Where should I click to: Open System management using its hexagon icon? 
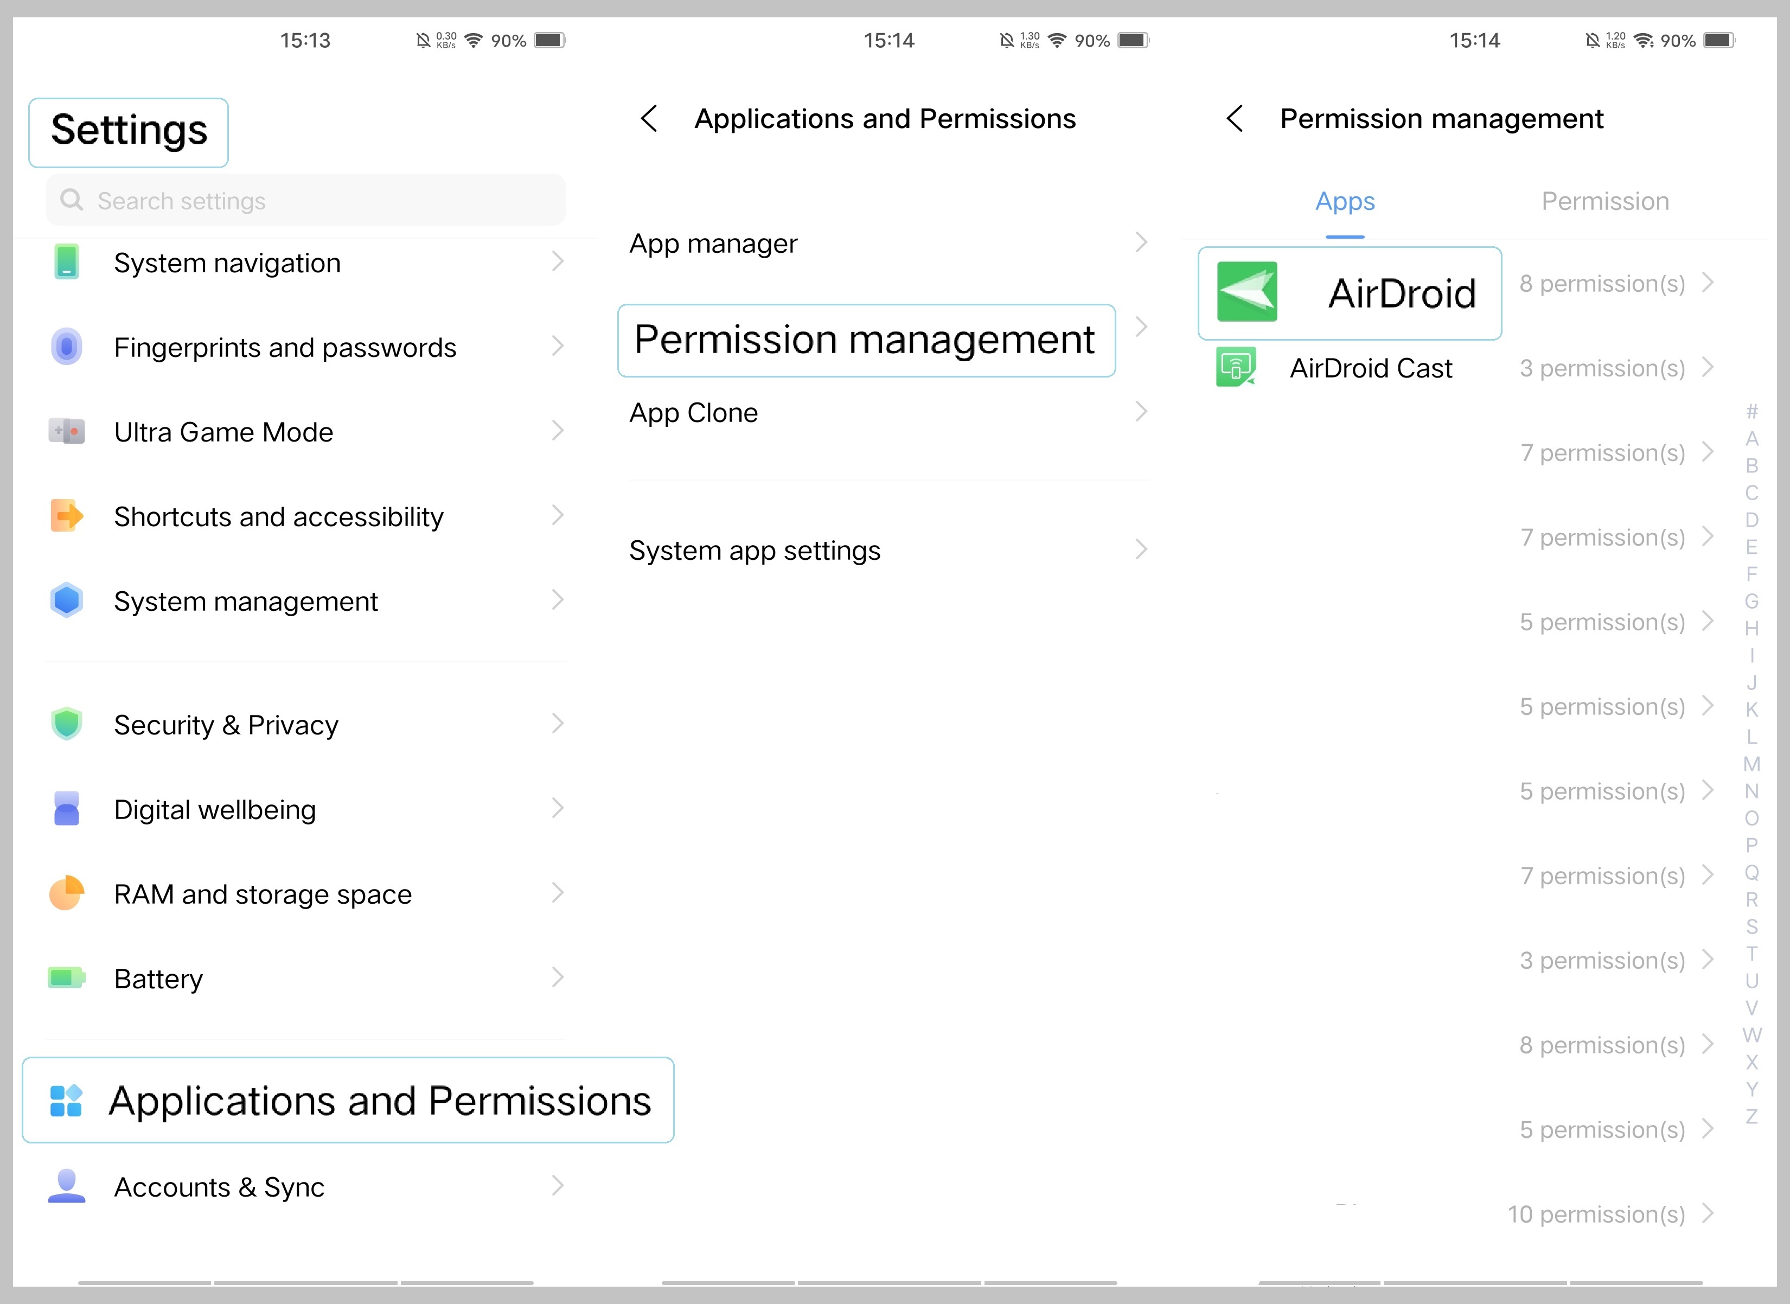tap(67, 600)
